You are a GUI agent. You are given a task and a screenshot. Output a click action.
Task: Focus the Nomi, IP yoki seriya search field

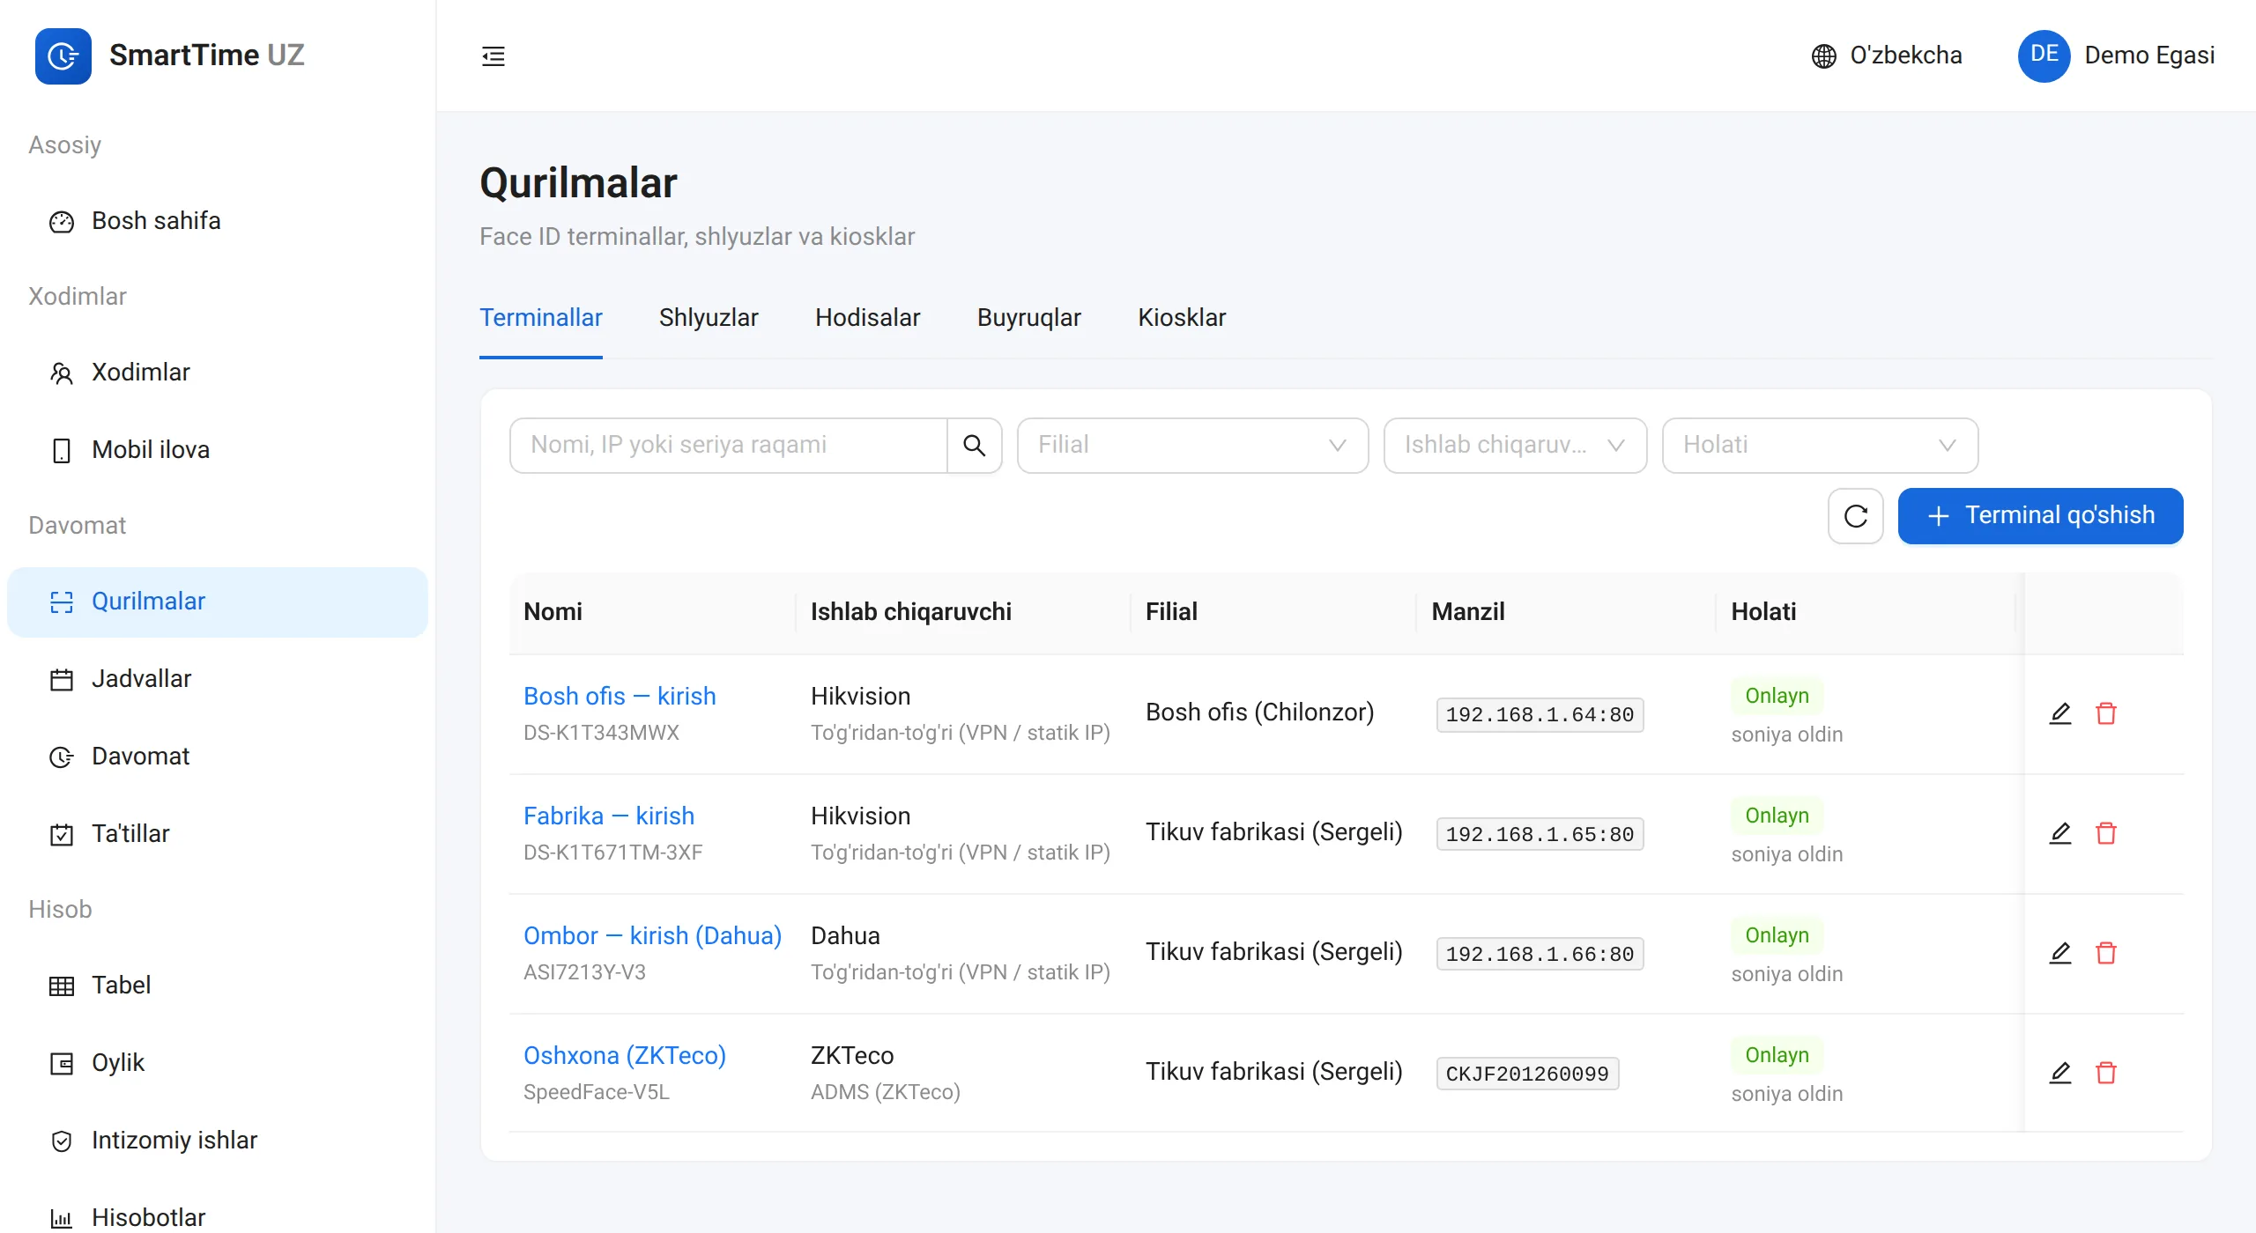click(729, 445)
